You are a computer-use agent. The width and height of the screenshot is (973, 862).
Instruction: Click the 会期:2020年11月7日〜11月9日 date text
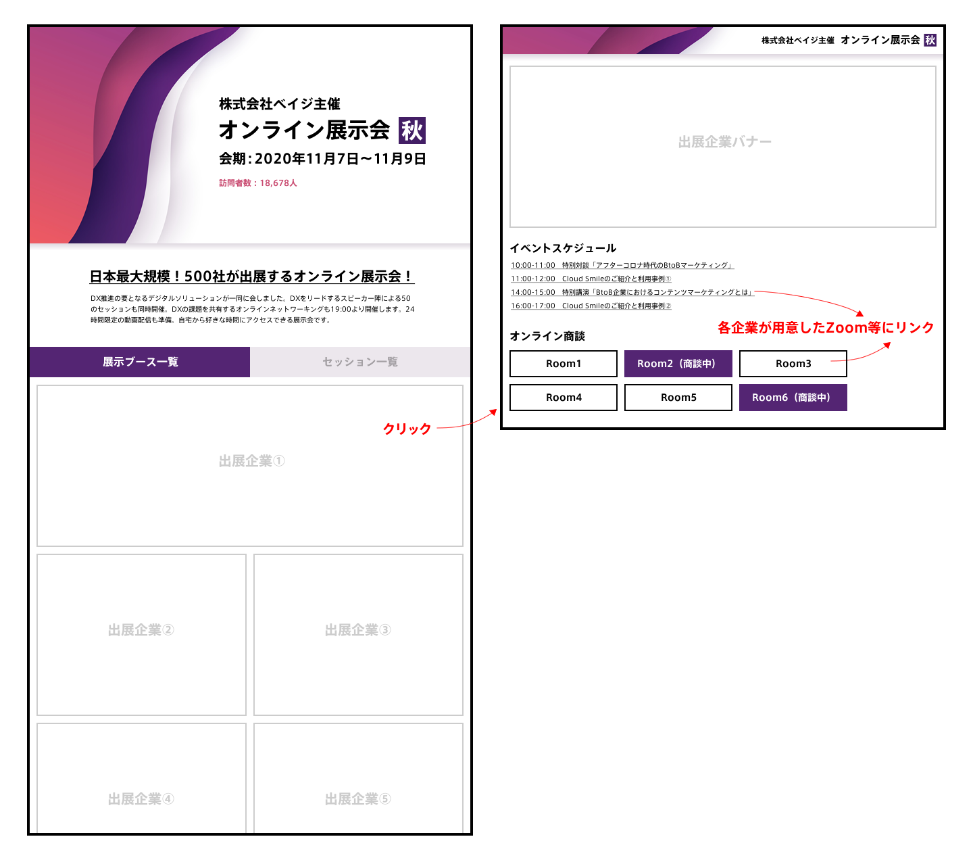(x=322, y=159)
